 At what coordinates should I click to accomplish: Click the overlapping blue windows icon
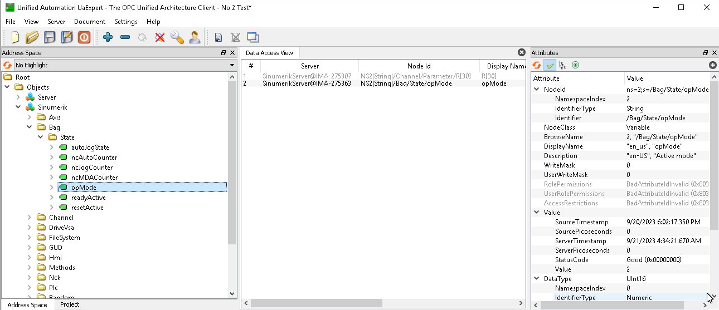tap(253, 37)
